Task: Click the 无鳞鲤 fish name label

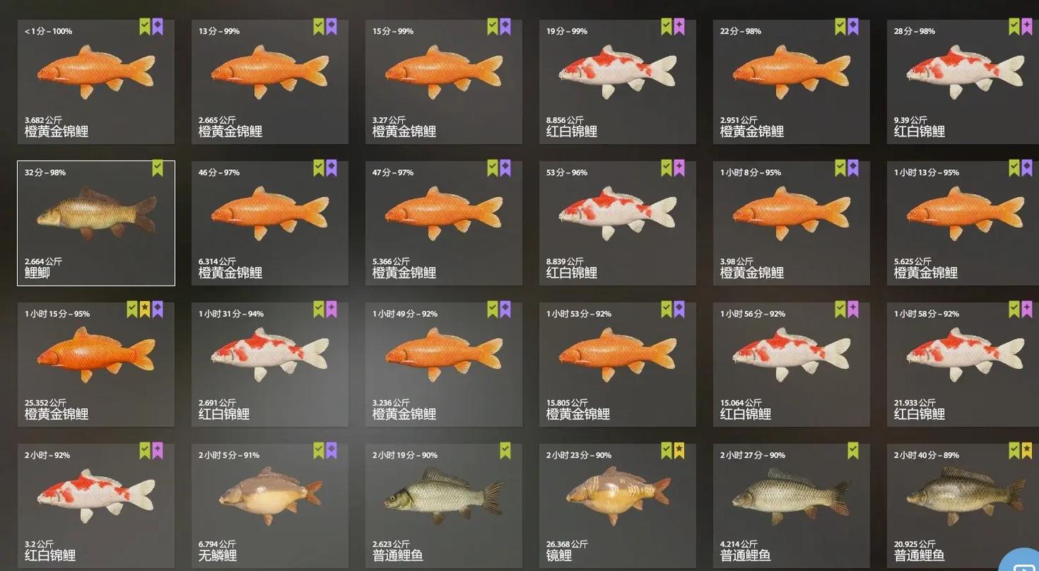Action: [218, 555]
